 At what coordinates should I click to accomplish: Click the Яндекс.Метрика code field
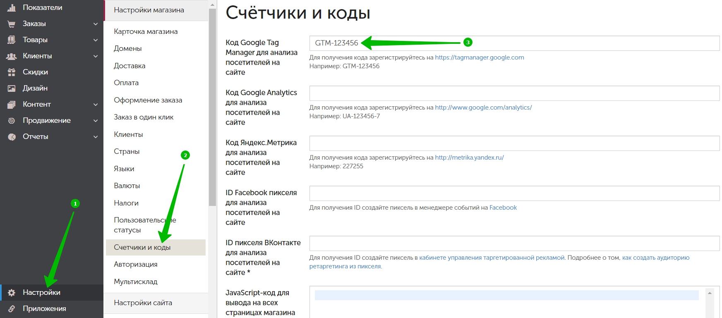pyautogui.click(x=514, y=143)
